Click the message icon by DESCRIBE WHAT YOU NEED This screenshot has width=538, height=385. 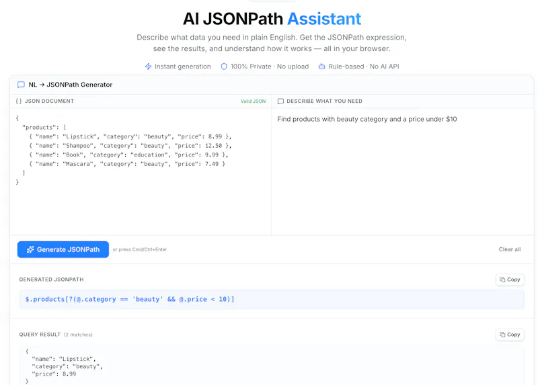click(x=280, y=101)
